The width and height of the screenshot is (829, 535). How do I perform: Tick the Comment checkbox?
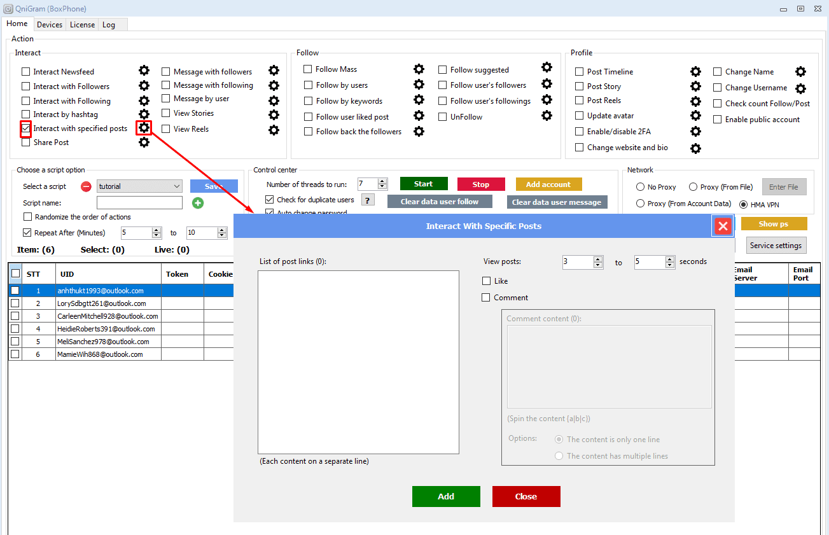pyautogui.click(x=487, y=297)
